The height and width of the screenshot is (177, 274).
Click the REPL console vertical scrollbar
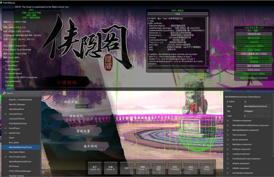[208, 33]
